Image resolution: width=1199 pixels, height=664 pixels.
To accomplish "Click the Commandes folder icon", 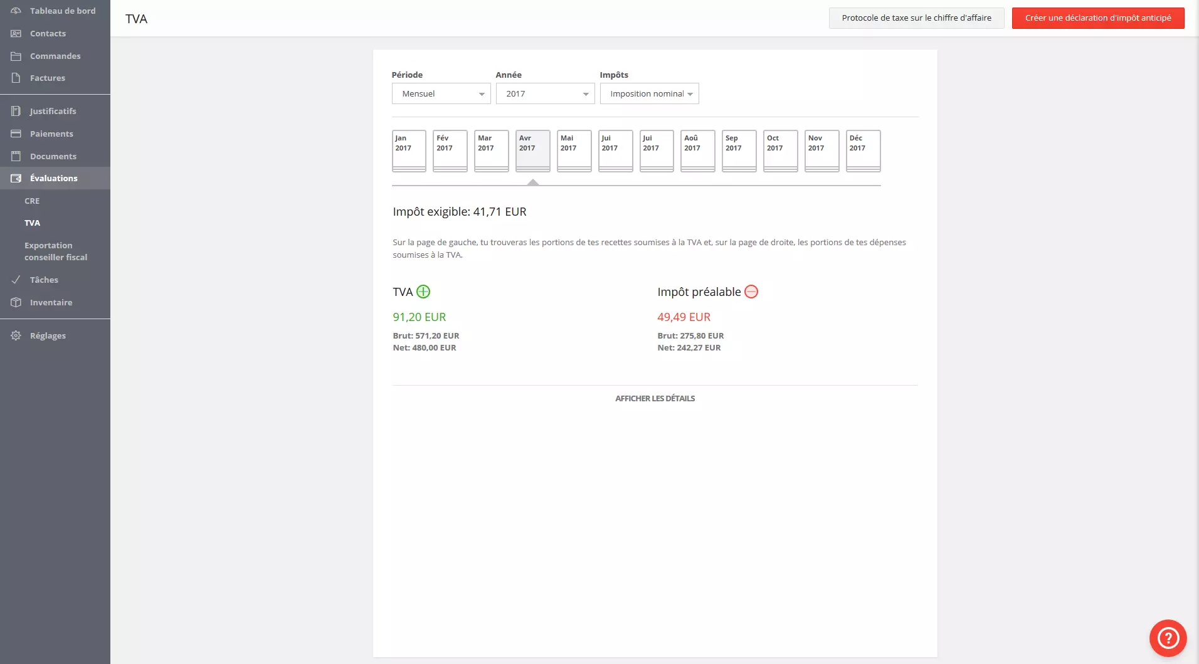I will 16,56.
